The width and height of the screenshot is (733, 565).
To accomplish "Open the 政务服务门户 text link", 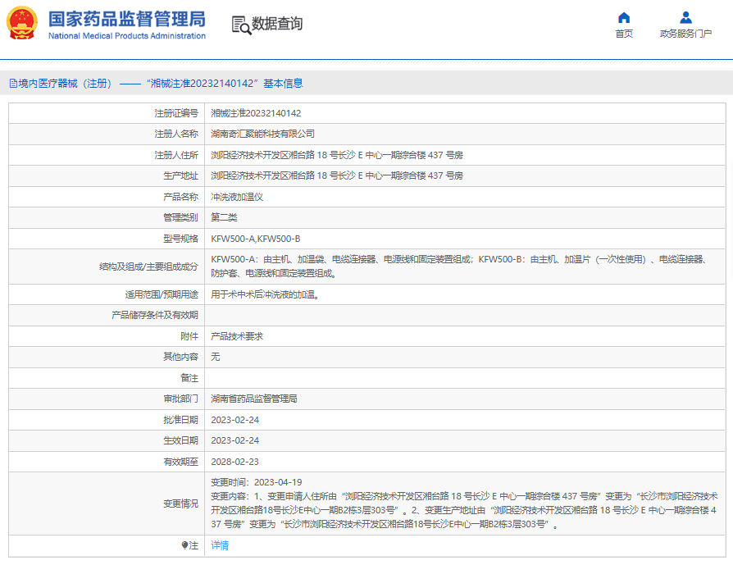I will tap(685, 34).
